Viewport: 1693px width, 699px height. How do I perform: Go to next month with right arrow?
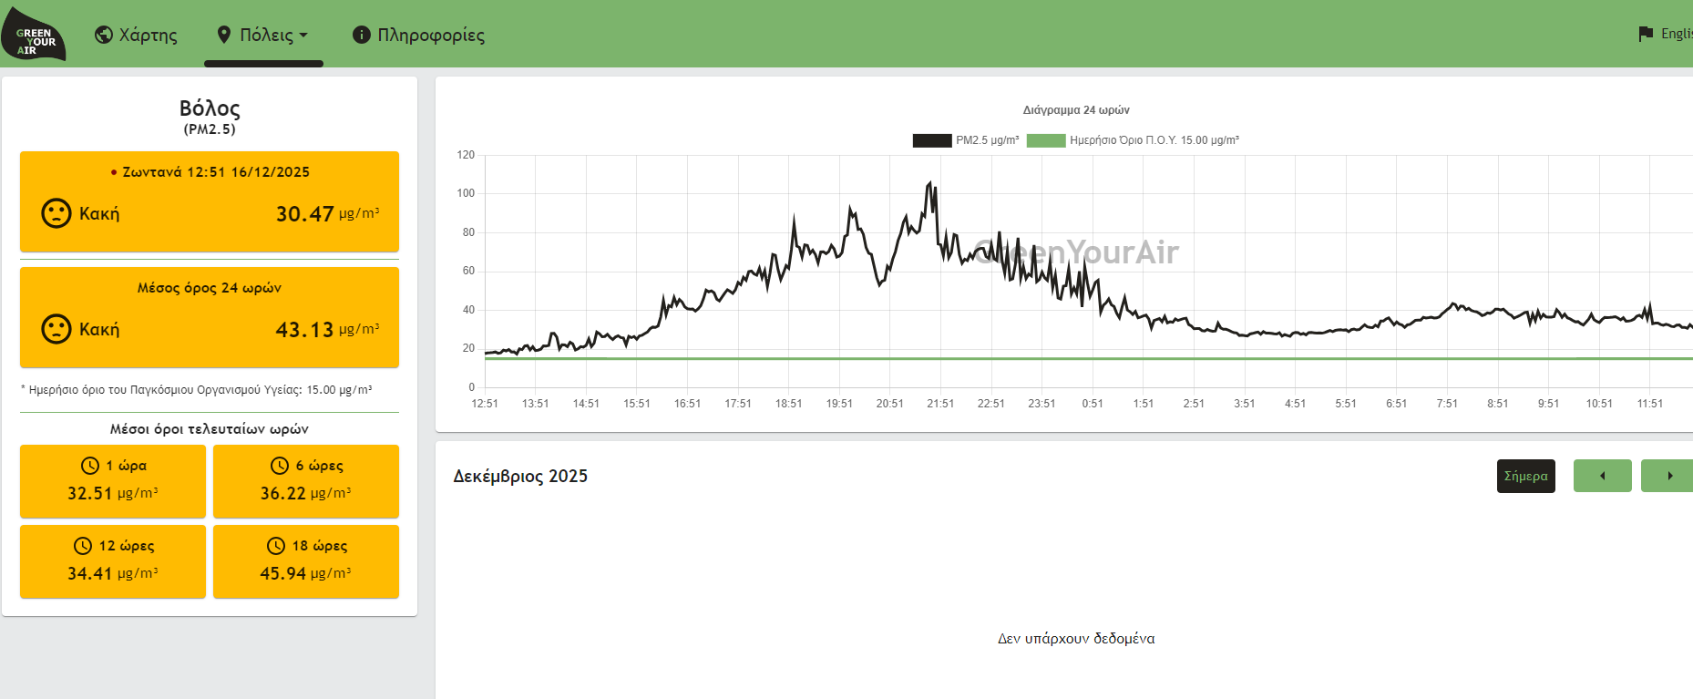[1668, 476]
